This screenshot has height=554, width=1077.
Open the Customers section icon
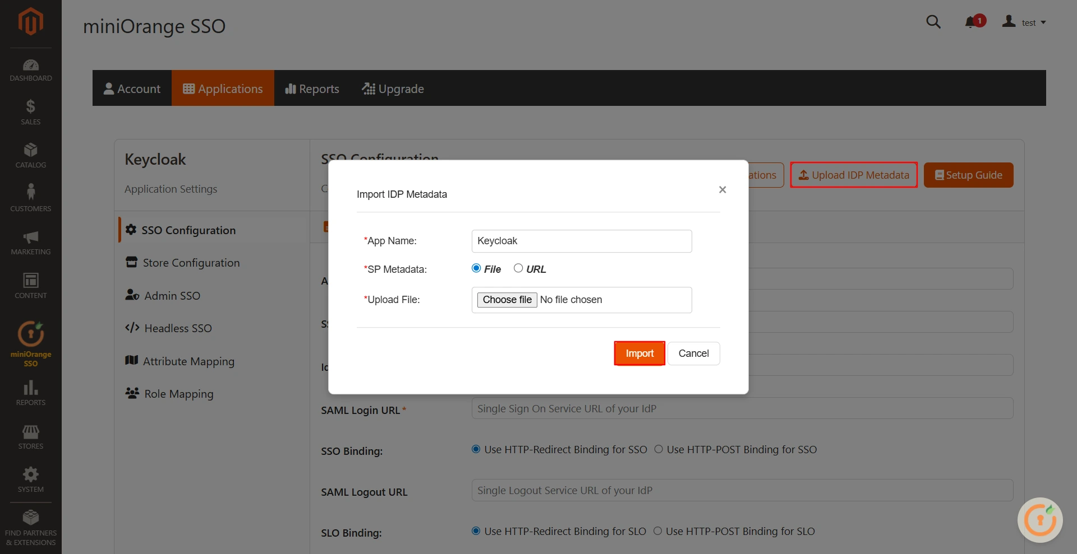tap(30, 195)
